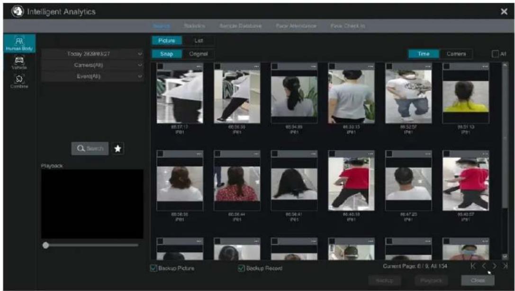Click the star favorites icon beside Search
This screenshot has height=291, width=515.
(x=117, y=149)
